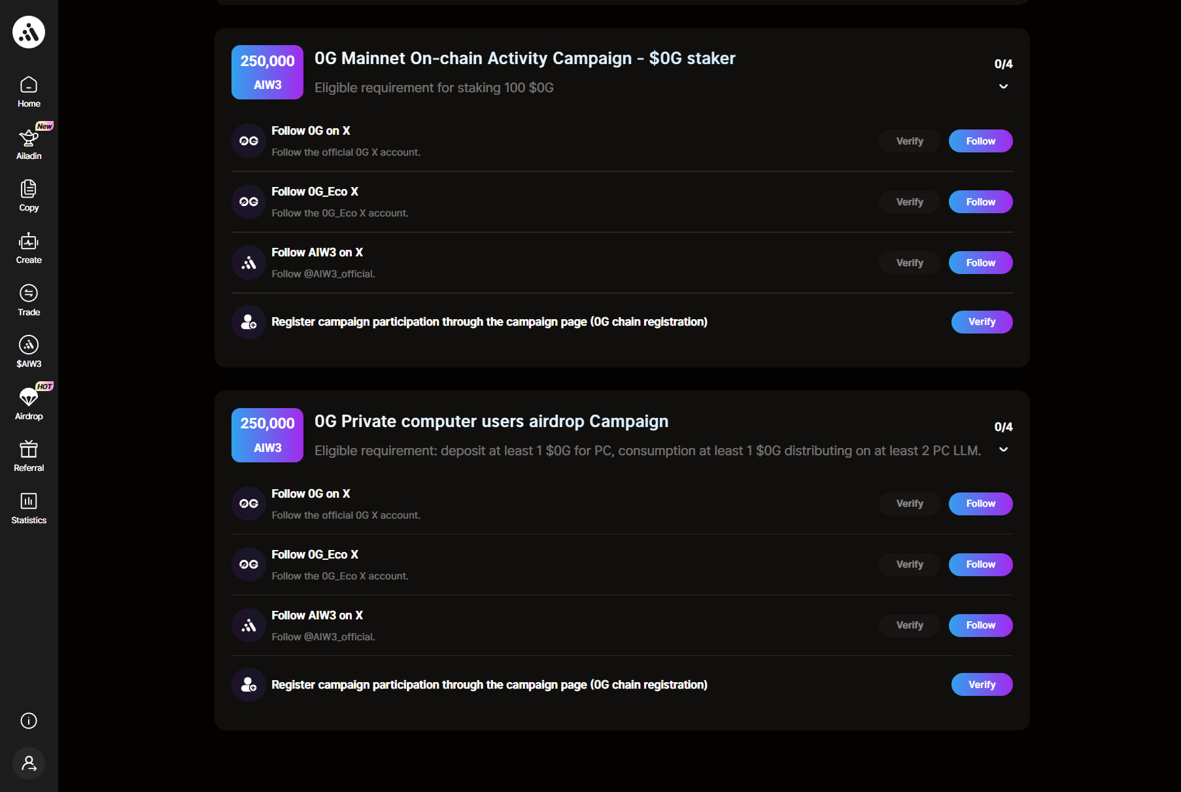Viewport: 1181px width, 792px height.
Task: Click the 250,000 AIW3 reward badge of Mainnet campaign
Action: pos(267,72)
